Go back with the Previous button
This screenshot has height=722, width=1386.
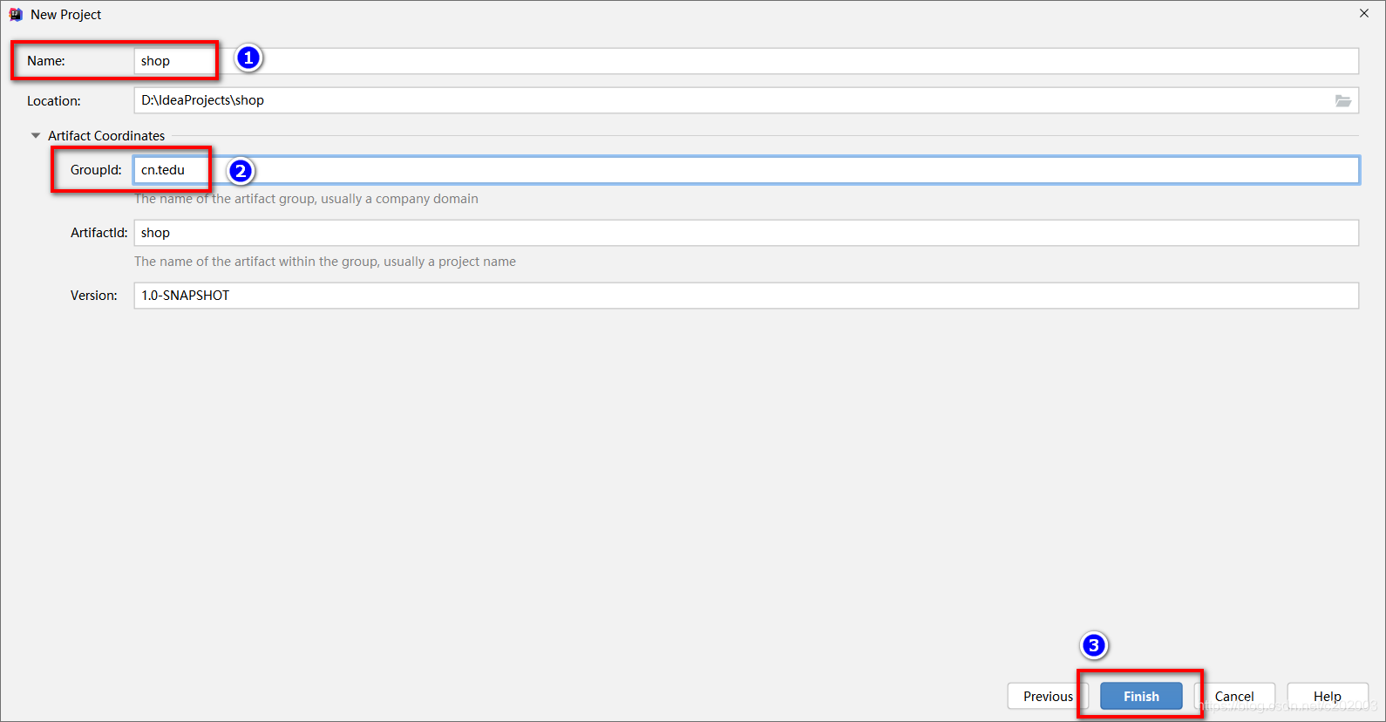pyautogui.click(x=1048, y=696)
